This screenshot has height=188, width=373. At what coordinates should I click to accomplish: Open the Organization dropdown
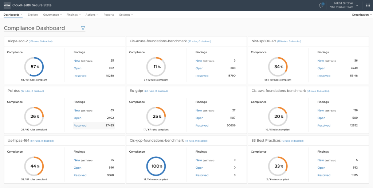coord(361,15)
